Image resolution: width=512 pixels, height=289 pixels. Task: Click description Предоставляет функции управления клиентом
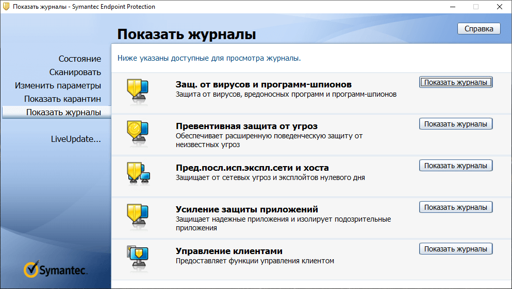pos(255,261)
